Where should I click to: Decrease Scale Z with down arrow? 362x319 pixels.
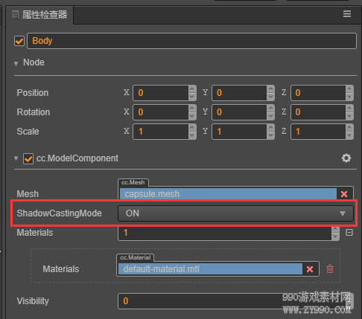349,135
